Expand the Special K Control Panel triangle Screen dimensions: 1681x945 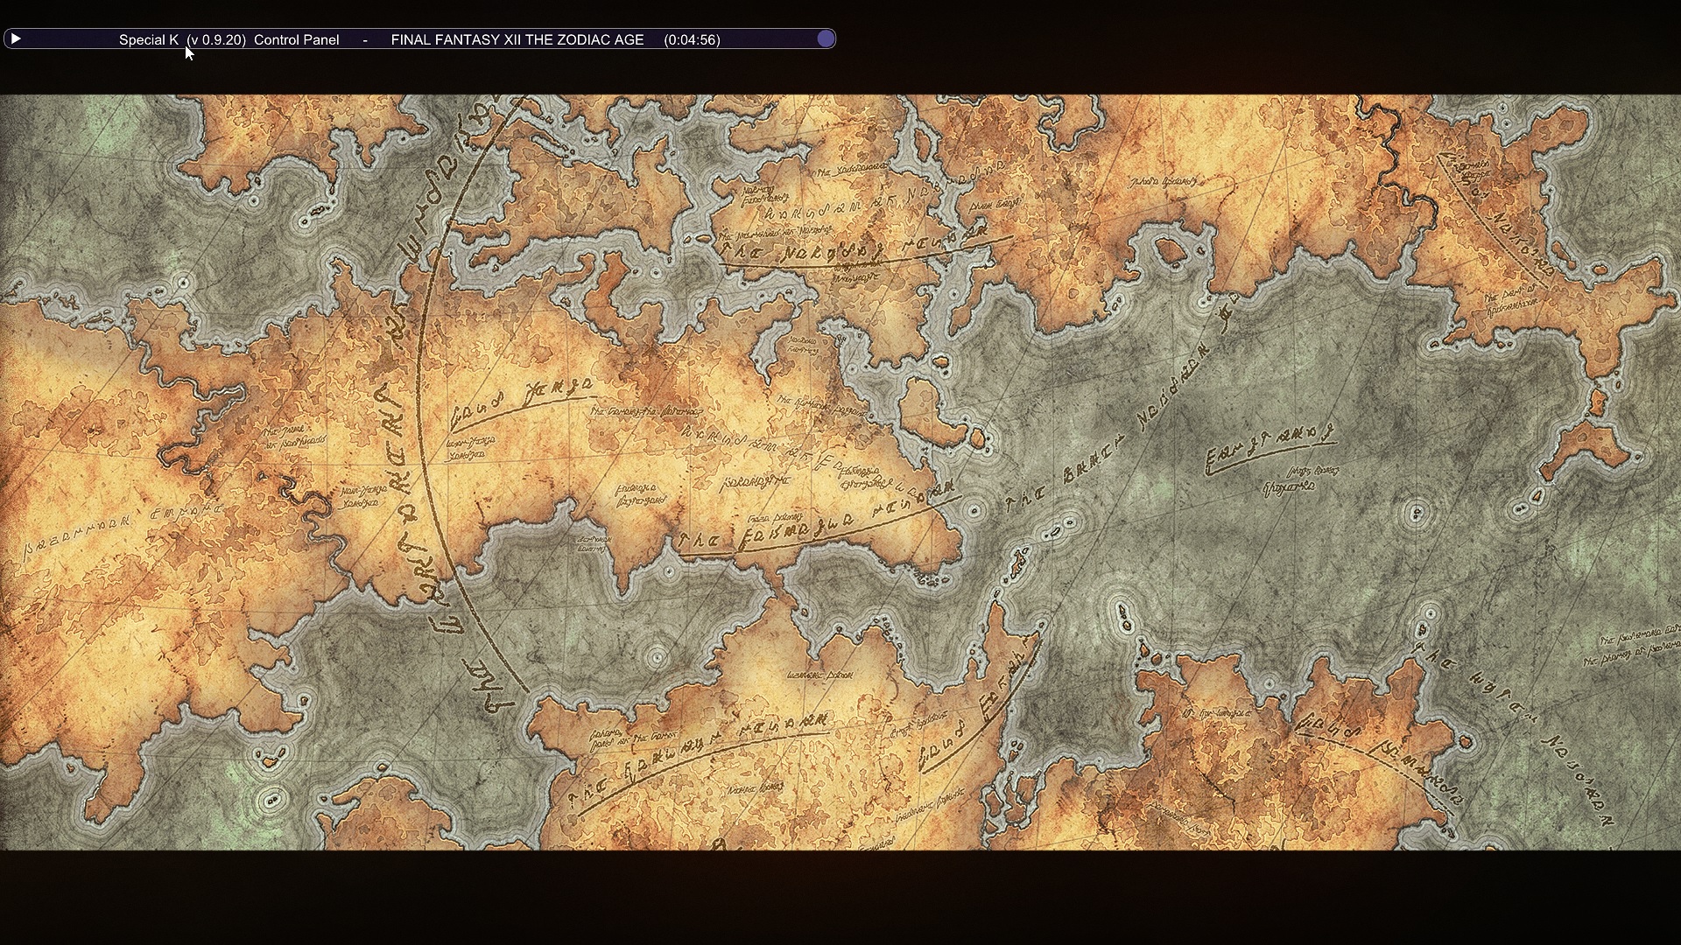pos(16,38)
